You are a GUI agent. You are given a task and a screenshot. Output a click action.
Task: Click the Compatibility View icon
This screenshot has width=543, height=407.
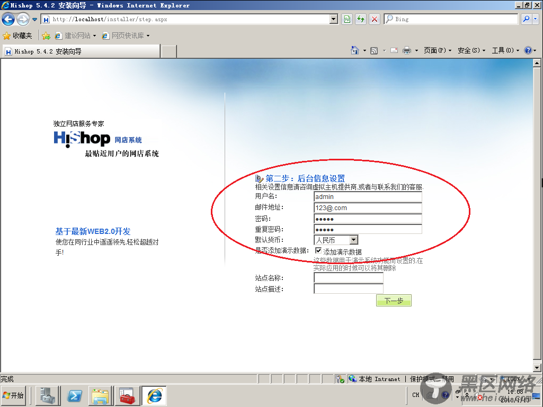[347, 20]
